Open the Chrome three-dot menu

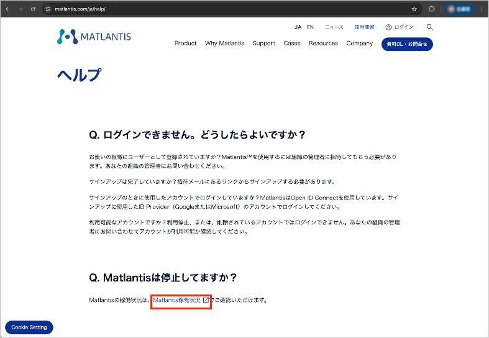[x=482, y=9]
